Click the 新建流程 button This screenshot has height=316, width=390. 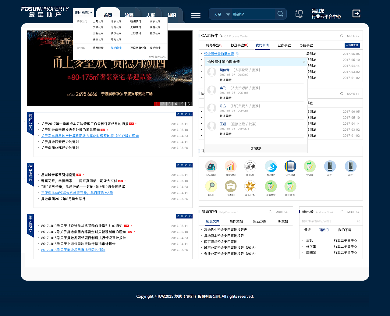tap(351, 45)
